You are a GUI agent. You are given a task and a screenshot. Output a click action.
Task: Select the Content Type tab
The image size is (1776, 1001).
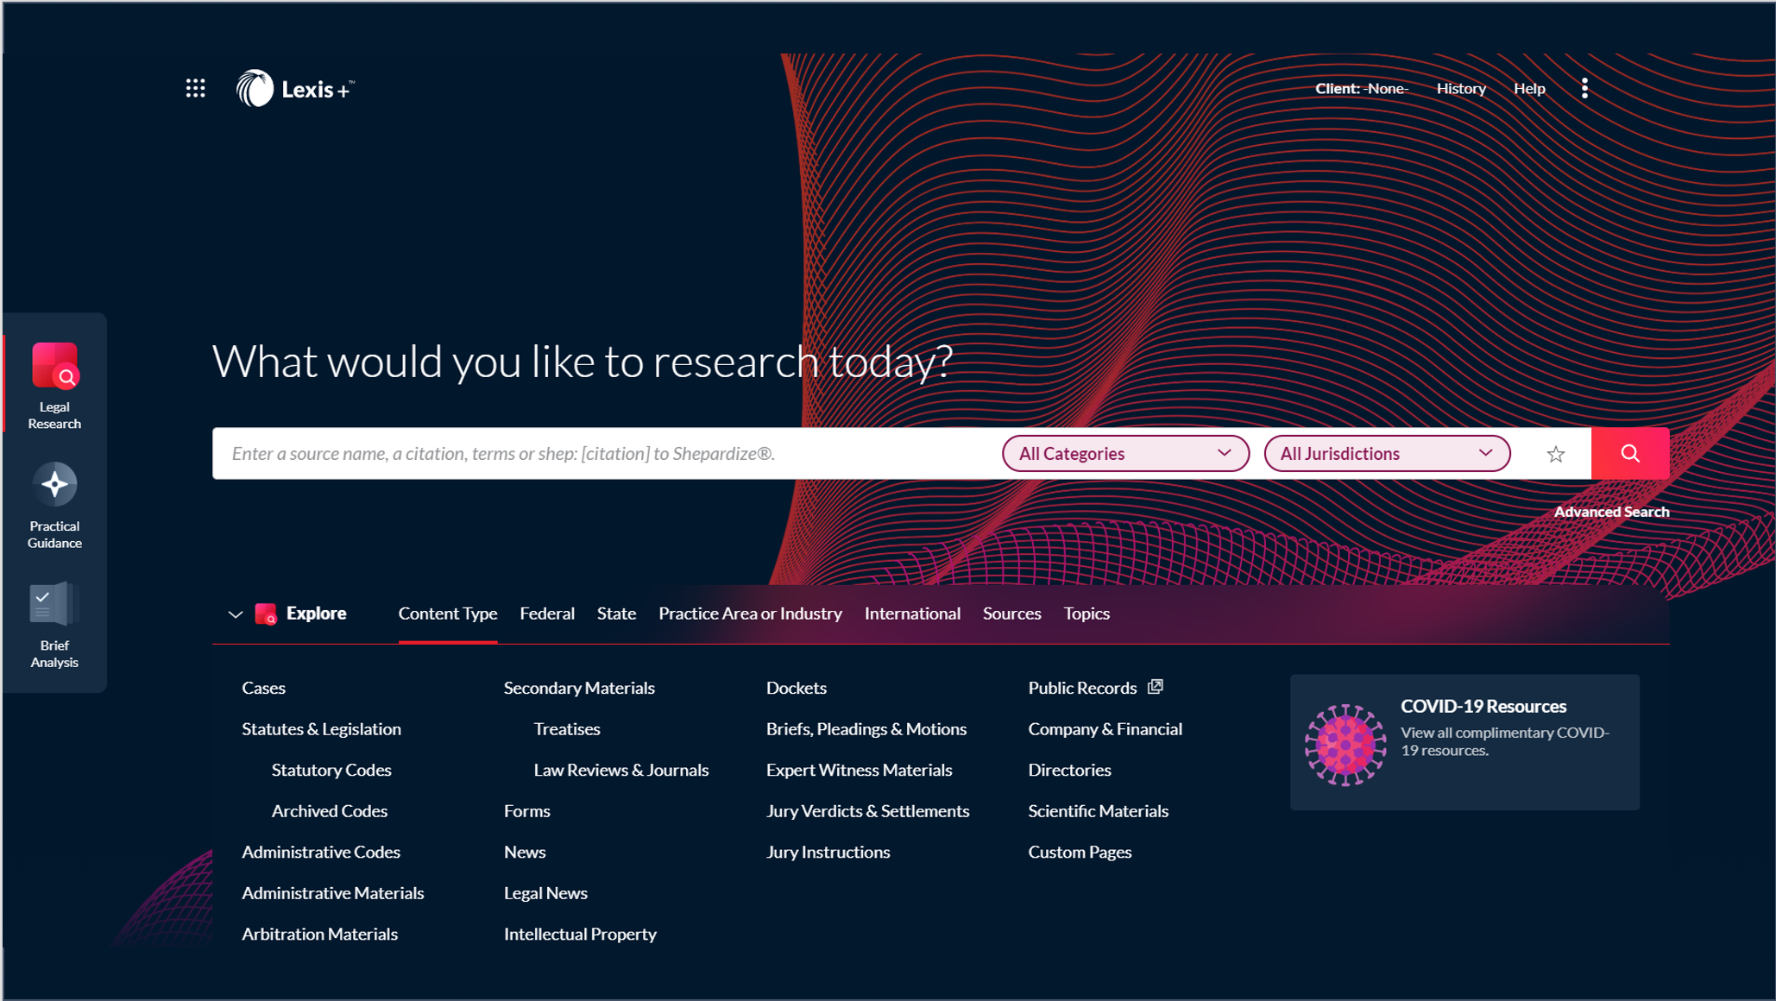coord(448,612)
